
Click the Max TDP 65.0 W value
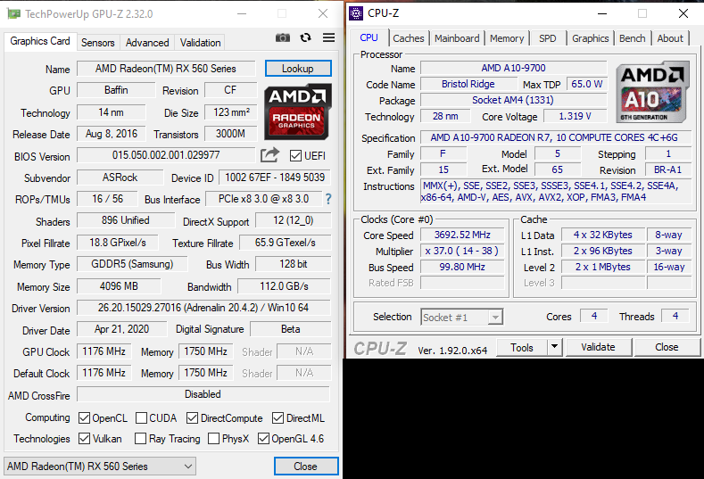coord(587,84)
